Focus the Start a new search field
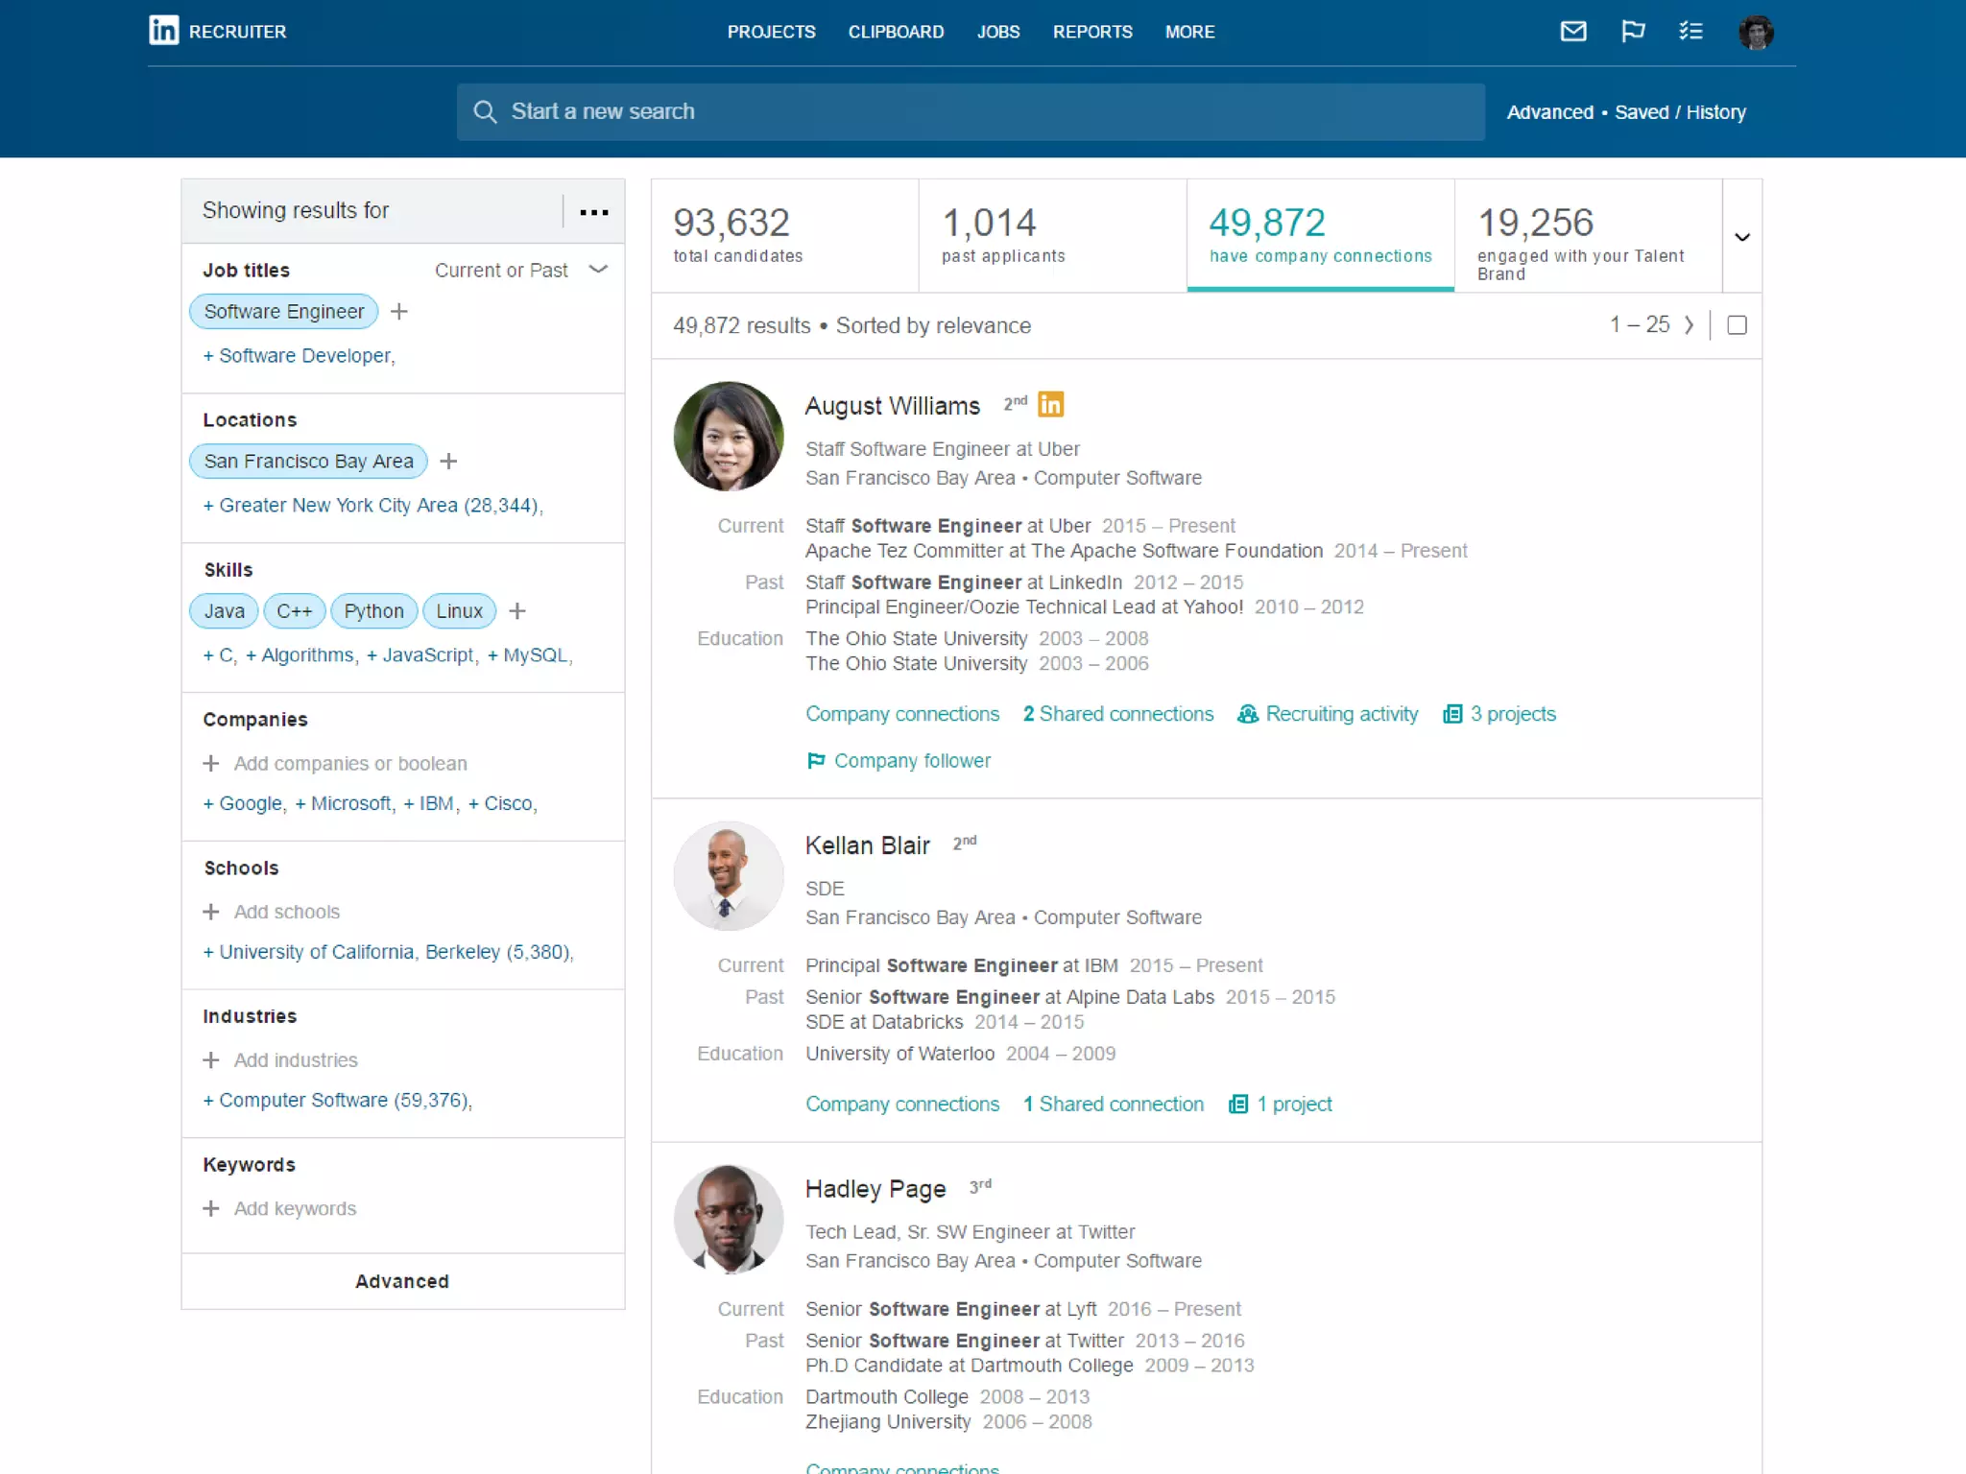This screenshot has height=1474, width=1966. point(971,112)
